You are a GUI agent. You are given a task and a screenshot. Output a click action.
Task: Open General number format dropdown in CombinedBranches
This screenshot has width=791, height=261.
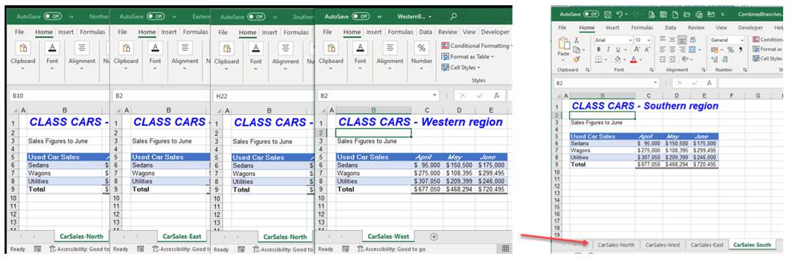742,40
